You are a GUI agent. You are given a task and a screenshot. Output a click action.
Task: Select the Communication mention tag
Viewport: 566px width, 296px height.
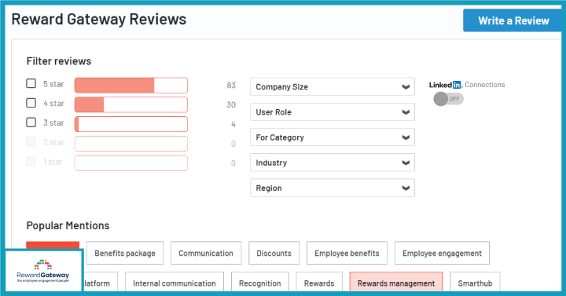pos(206,253)
